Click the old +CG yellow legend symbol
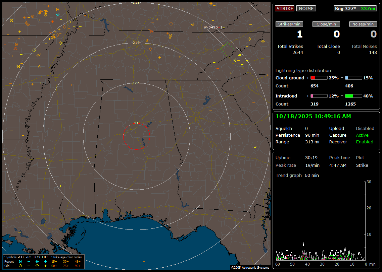Image resolution: width=382 pixels, height=272 pixels. click(x=37, y=266)
